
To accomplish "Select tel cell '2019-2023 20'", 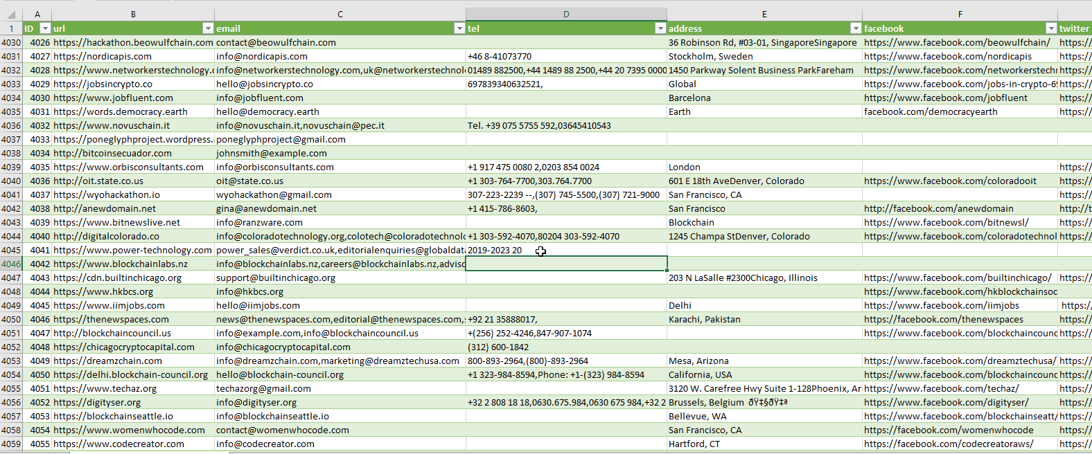I will [x=566, y=250].
